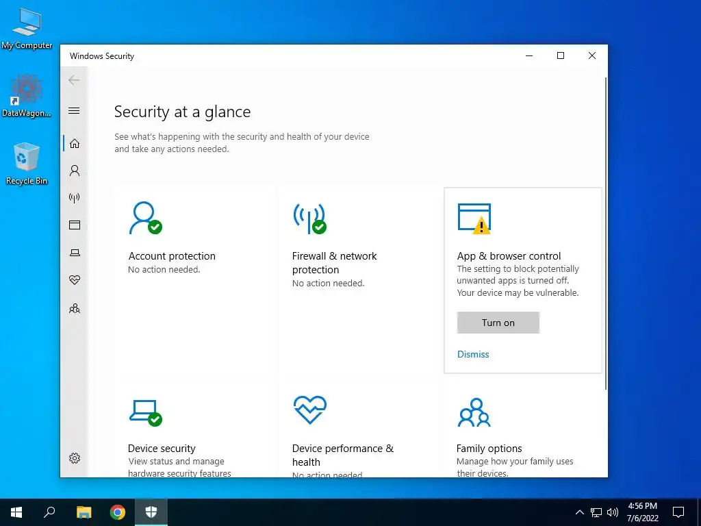Image resolution: width=701 pixels, height=526 pixels.
Task: Open taskbar search magnifier
Action: [49, 512]
